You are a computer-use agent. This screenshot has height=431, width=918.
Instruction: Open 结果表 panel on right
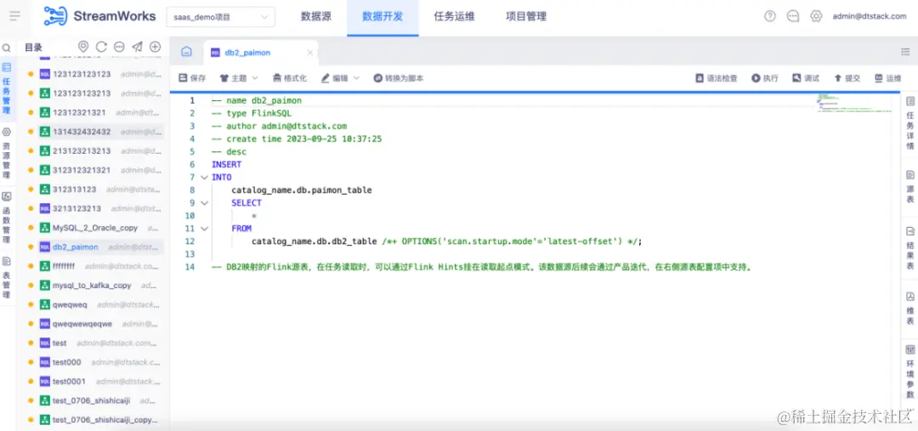point(909,247)
